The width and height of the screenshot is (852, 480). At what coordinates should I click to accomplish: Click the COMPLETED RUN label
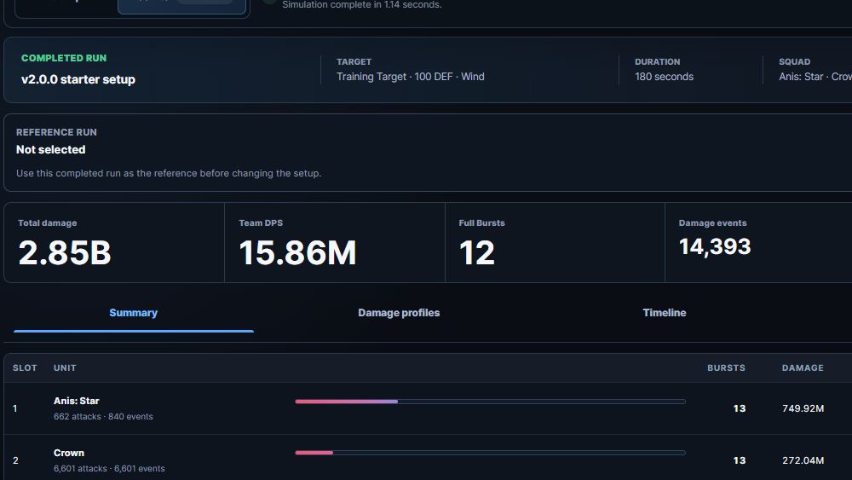pos(64,58)
